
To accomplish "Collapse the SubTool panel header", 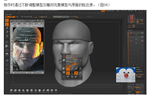I will point(130,30).
